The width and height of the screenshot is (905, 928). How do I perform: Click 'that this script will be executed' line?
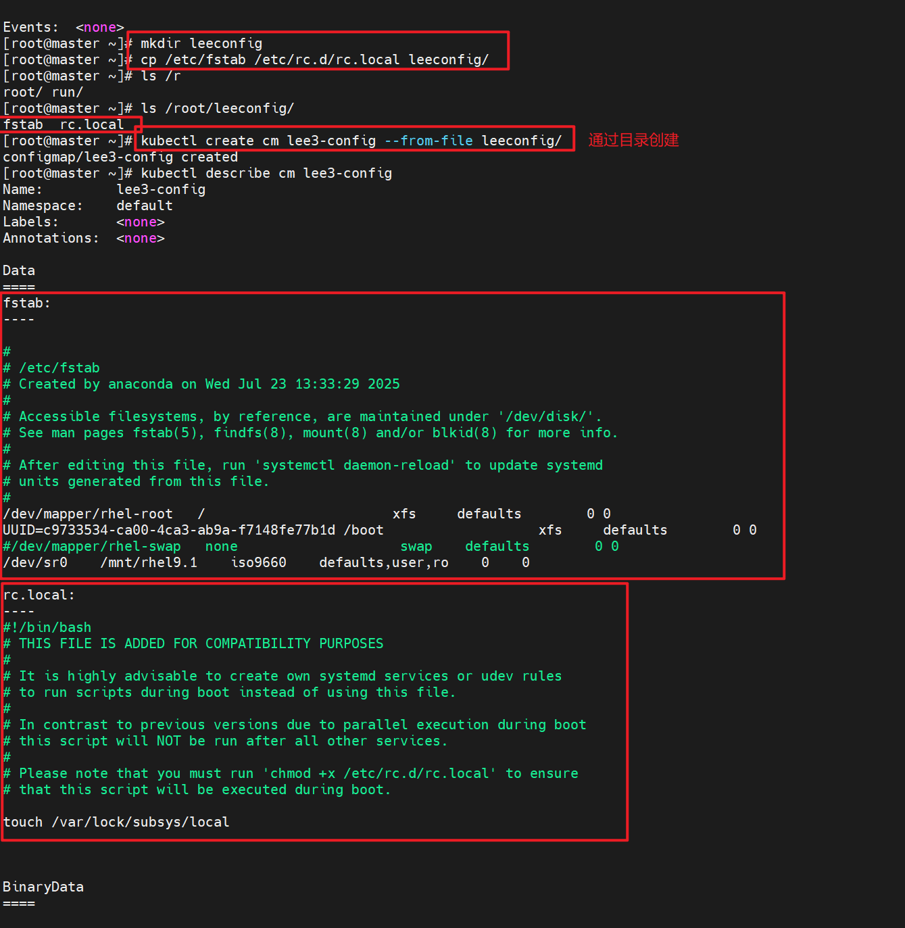(x=197, y=789)
